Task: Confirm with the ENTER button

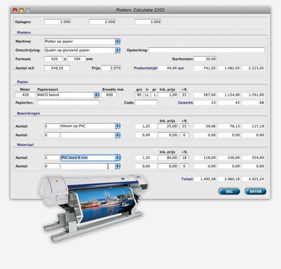Action: click(x=255, y=191)
